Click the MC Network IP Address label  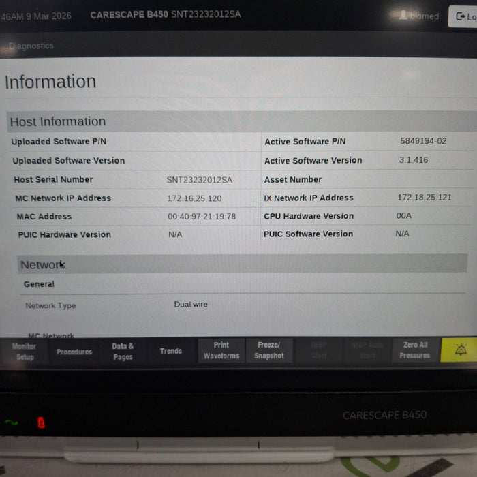[63, 198]
